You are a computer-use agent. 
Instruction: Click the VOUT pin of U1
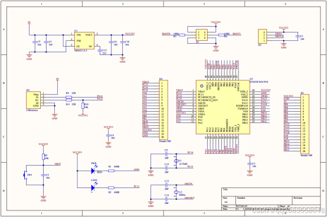[x=89, y=35]
